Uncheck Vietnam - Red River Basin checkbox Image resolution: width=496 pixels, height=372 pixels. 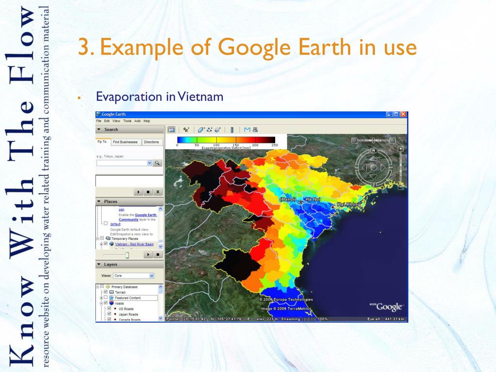(x=106, y=244)
